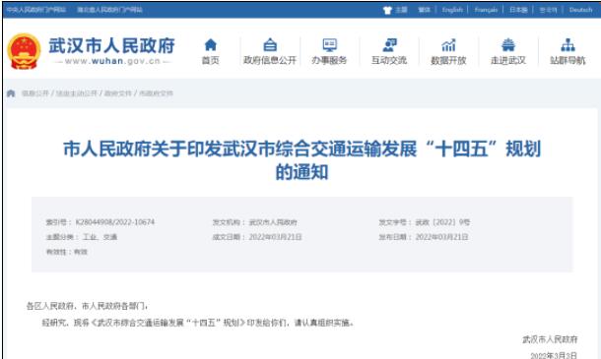The height and width of the screenshot is (359, 601).
Task: Open 站群导航 site navigation
Action: [x=568, y=51]
